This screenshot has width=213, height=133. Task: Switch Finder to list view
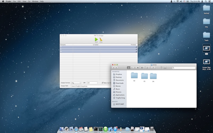click(132, 68)
